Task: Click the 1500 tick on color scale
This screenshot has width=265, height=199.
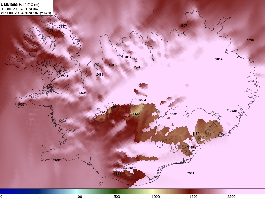Action: pos(193,197)
